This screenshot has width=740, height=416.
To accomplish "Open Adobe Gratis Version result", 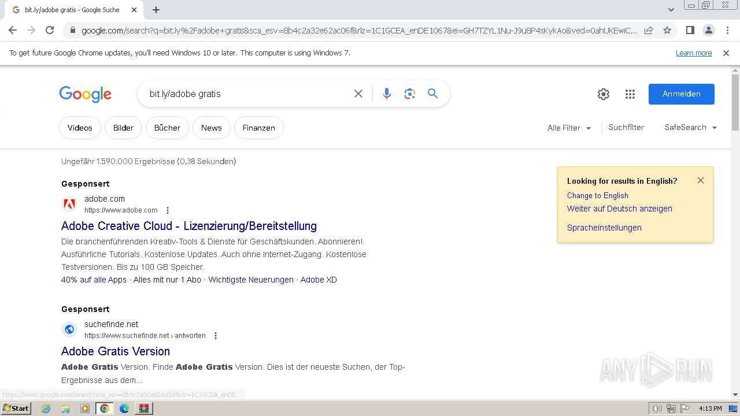I will 116,351.
